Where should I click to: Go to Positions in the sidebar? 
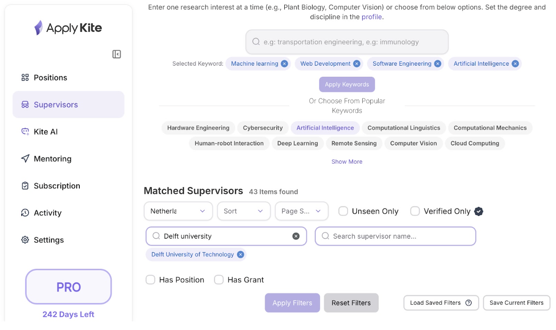(x=50, y=78)
